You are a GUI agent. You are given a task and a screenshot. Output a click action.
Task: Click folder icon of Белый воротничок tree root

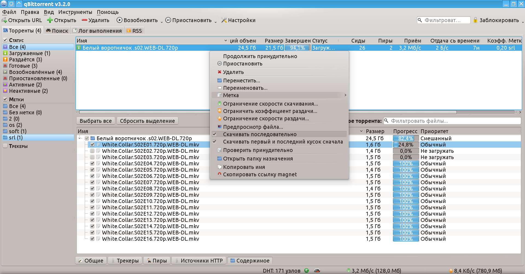93,138
